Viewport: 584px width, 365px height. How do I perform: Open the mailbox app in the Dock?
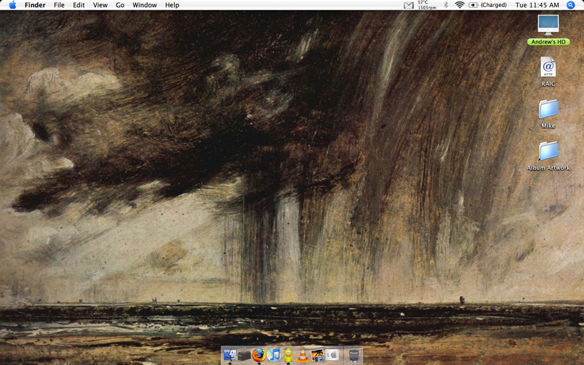244,355
